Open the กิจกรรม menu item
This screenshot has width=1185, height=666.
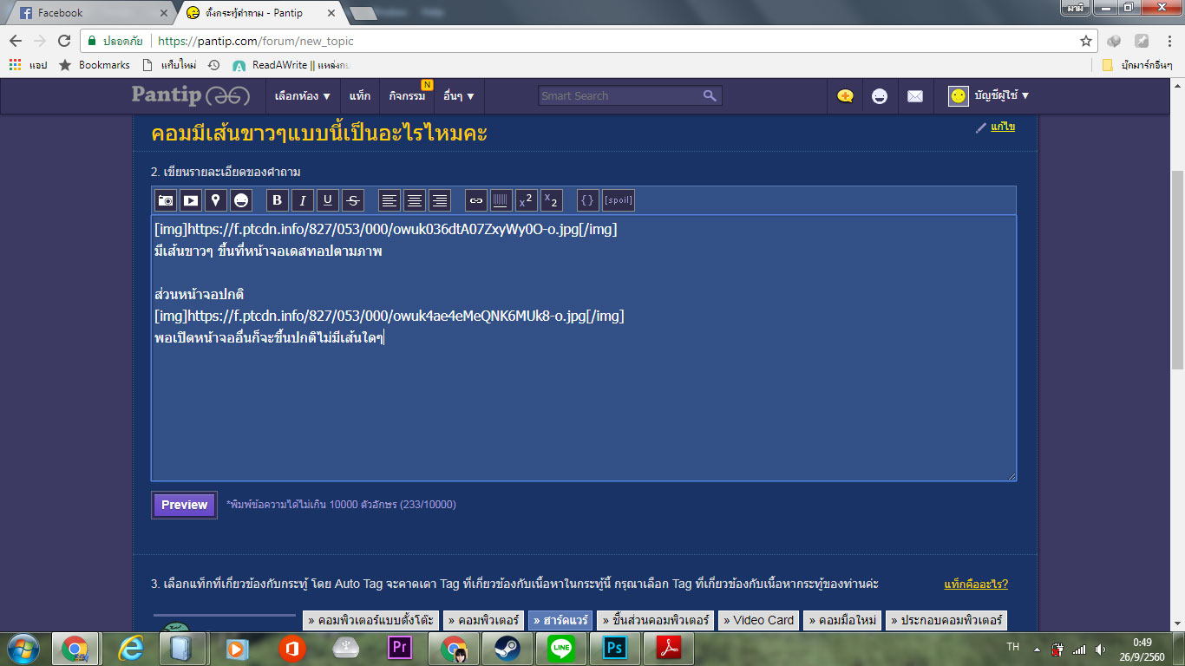pos(407,96)
